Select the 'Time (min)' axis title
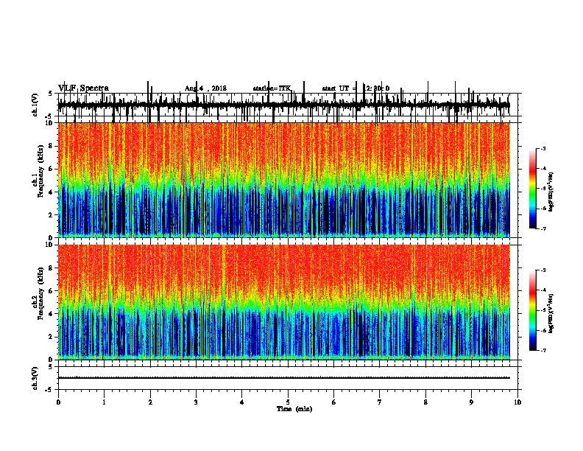583x451 pixels. coord(294,409)
